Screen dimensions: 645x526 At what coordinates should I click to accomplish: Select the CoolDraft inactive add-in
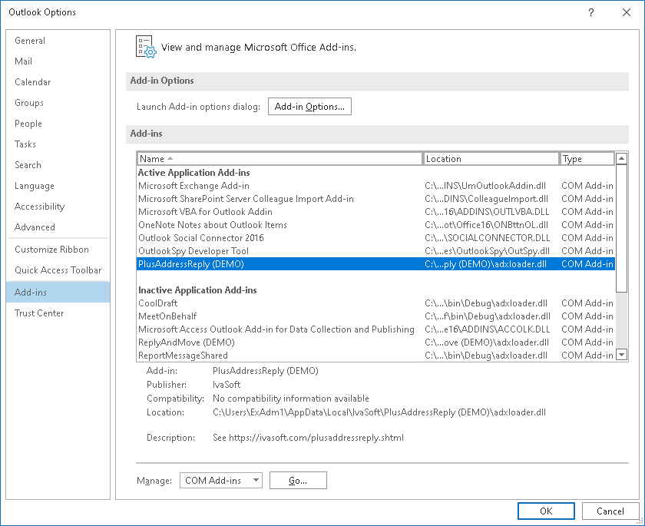(x=375, y=303)
